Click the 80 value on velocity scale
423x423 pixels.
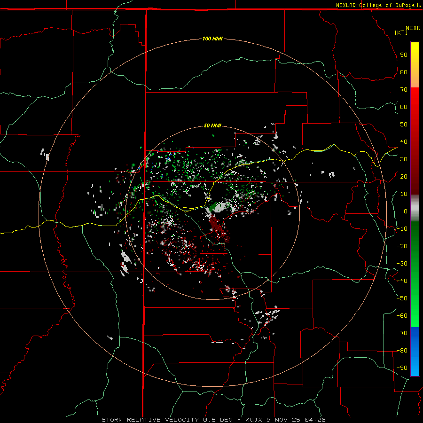(404, 72)
